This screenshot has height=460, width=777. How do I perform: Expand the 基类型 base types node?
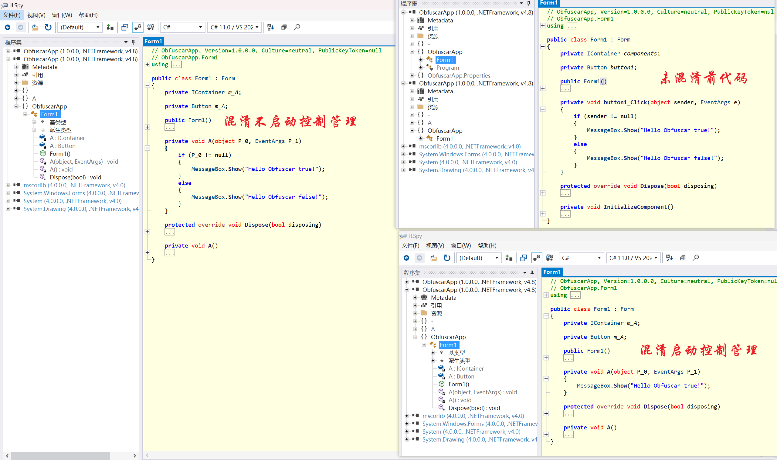point(34,122)
